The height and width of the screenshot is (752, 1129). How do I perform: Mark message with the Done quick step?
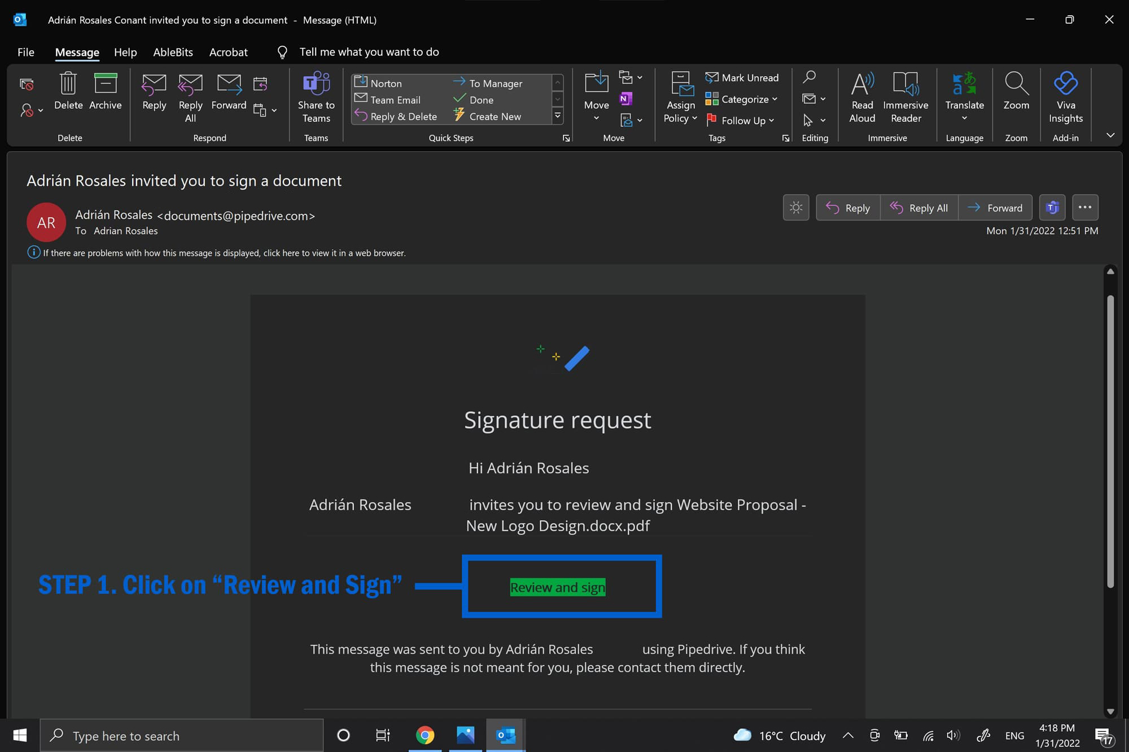pos(474,99)
